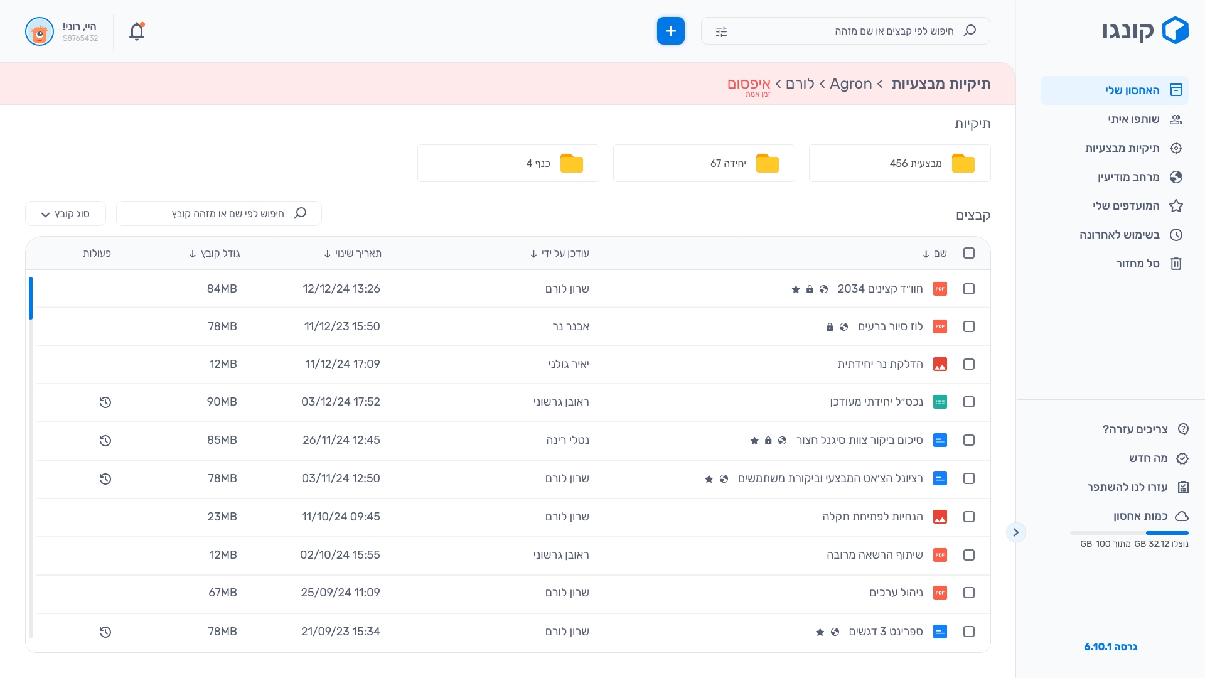This screenshot has width=1205, height=678.
Task: Open שותפו איתי in sidebar
Action: [1133, 119]
